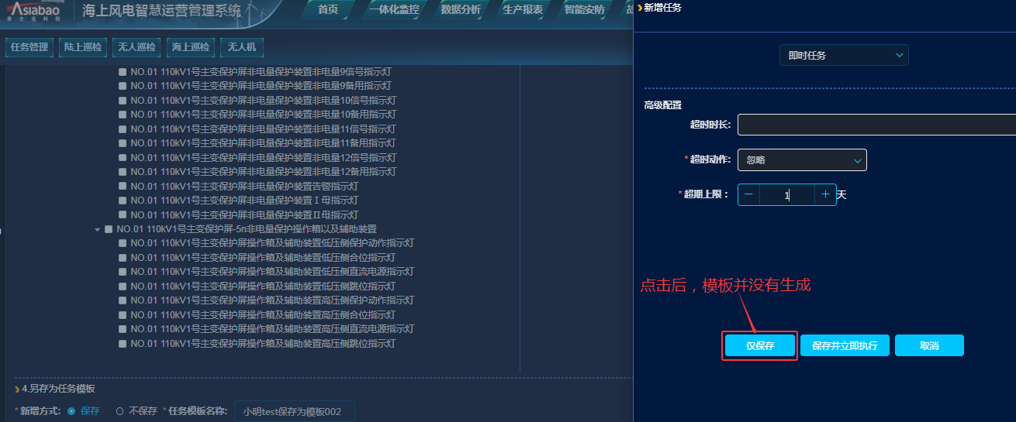1016x422 pixels.
Task: Select the 保存 radio option
Action: (x=71, y=411)
